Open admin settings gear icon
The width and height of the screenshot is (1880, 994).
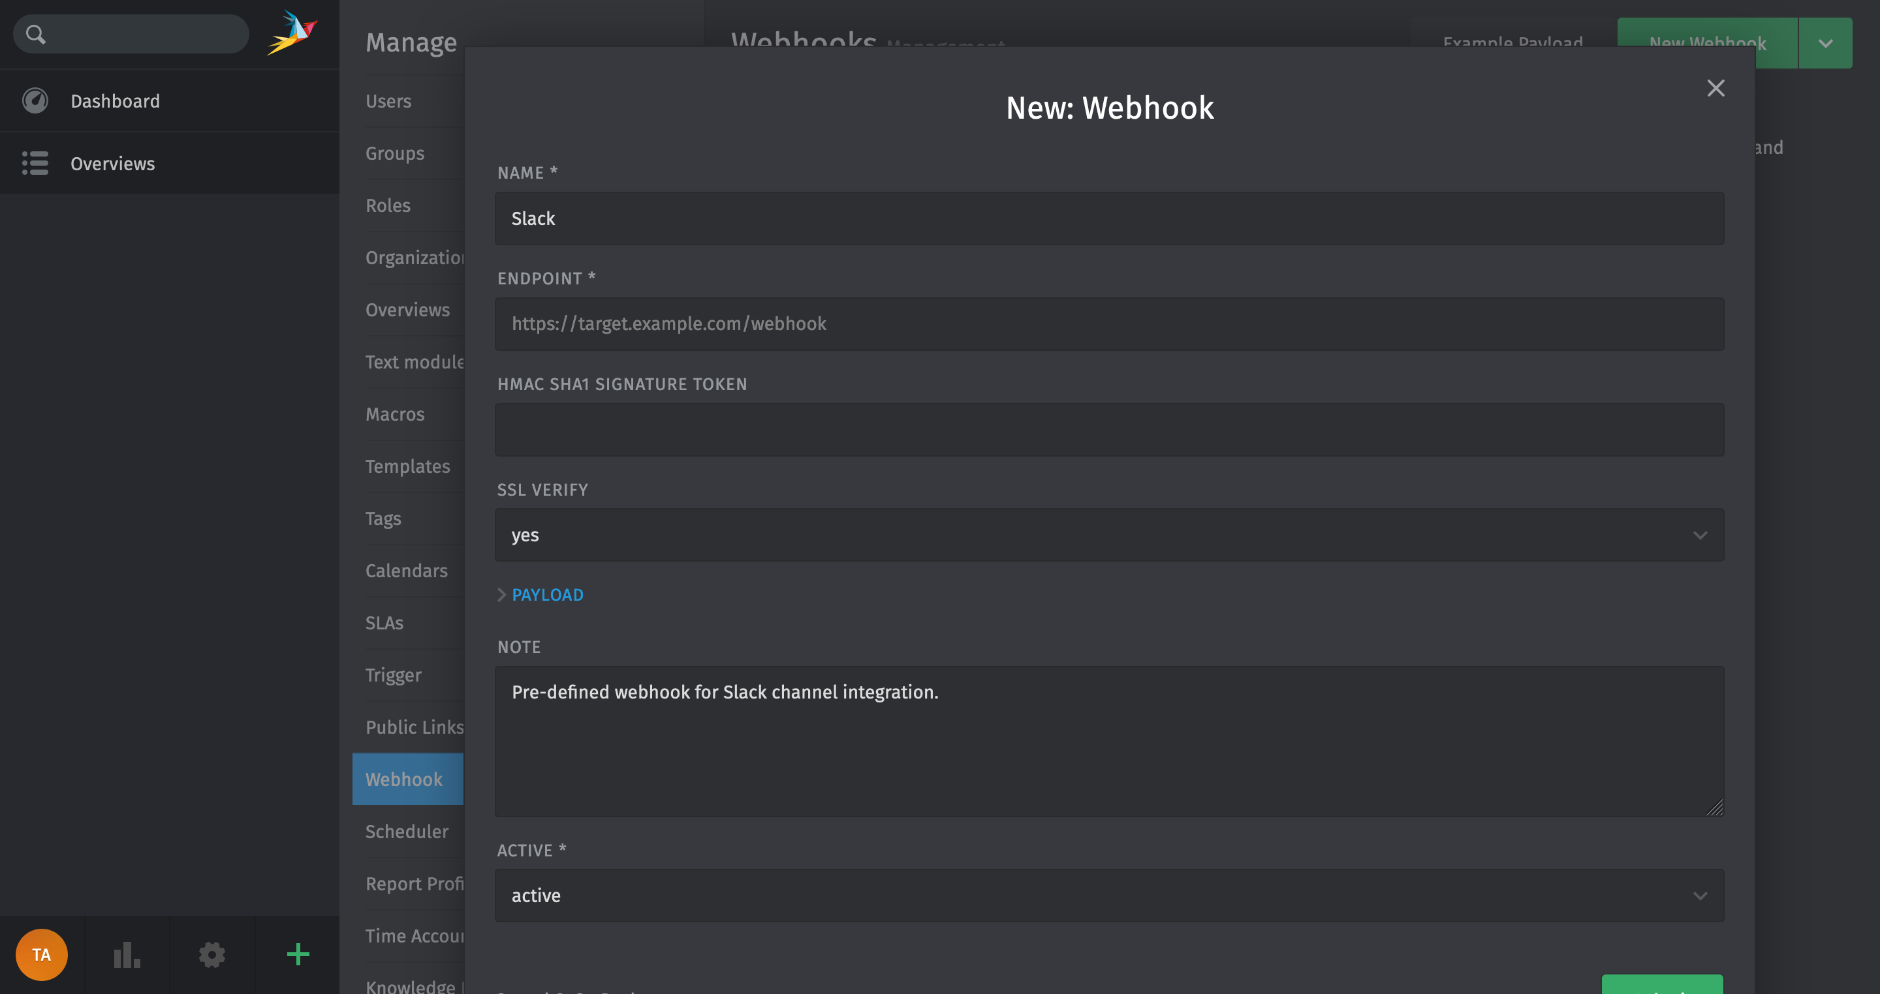212,954
